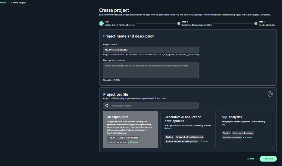
Task: Click Step 3 Review selections label
Action: click(267, 25)
